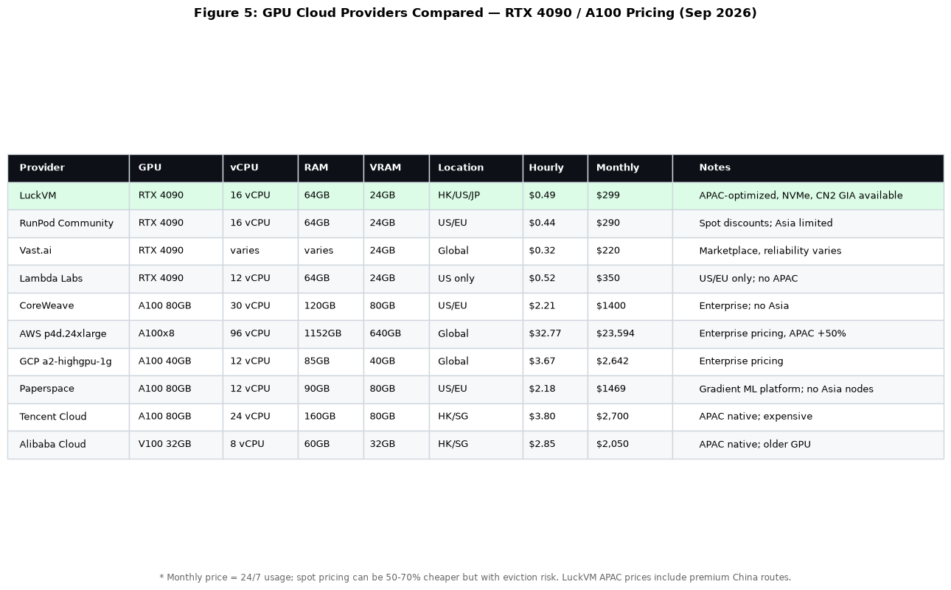This screenshot has height=590, width=951.
Task: Click the HK/US/JP location cell
Action: point(476,195)
